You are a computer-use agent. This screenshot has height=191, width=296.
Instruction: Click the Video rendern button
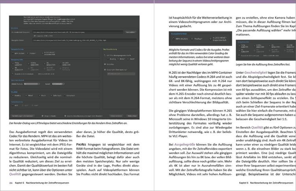[x=116, y=116]
